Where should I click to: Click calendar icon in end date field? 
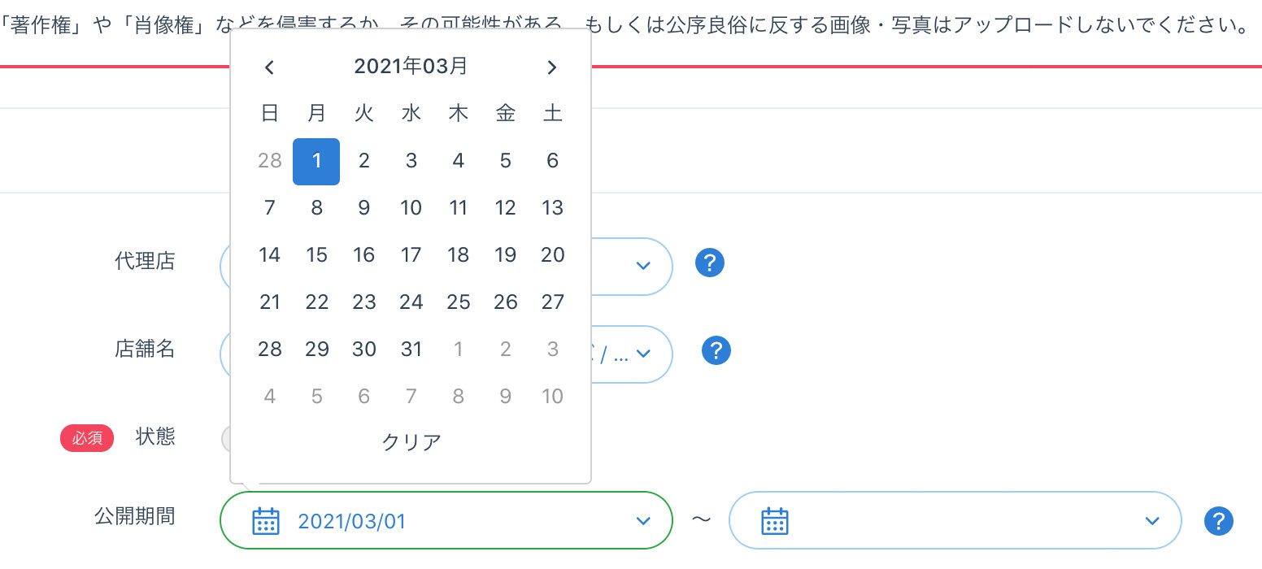[x=775, y=521]
